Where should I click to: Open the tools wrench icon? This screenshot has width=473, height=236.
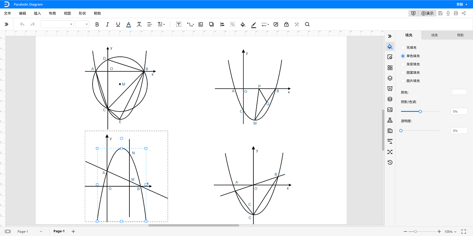(297, 24)
